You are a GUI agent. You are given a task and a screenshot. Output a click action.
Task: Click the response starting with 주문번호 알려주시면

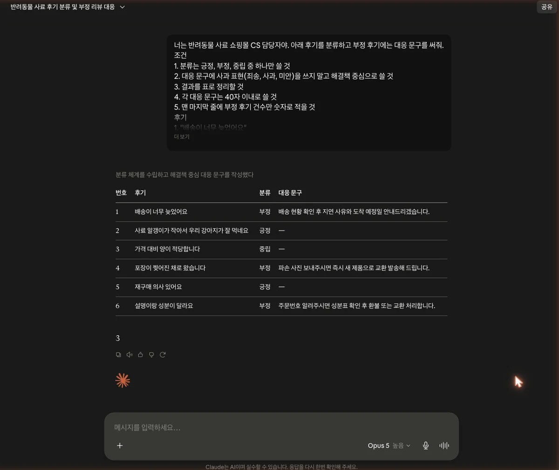(357, 306)
